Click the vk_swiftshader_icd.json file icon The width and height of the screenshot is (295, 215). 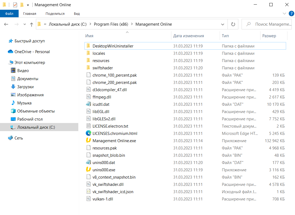(89, 192)
